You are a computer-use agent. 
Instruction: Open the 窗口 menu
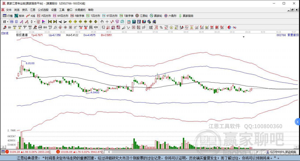point(70,10)
